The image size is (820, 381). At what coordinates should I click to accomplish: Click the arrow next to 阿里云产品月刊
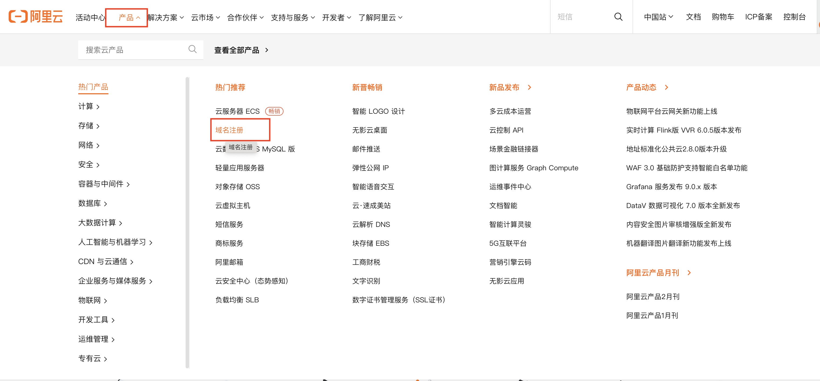pyautogui.click(x=689, y=273)
